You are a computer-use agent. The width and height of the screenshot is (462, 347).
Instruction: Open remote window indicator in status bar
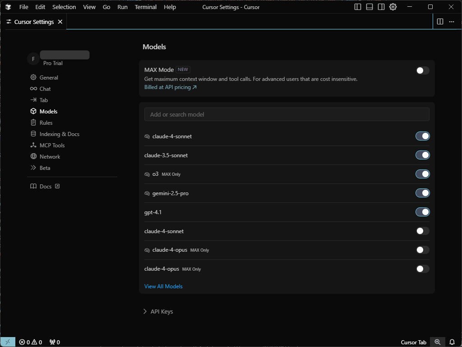[x=8, y=342]
